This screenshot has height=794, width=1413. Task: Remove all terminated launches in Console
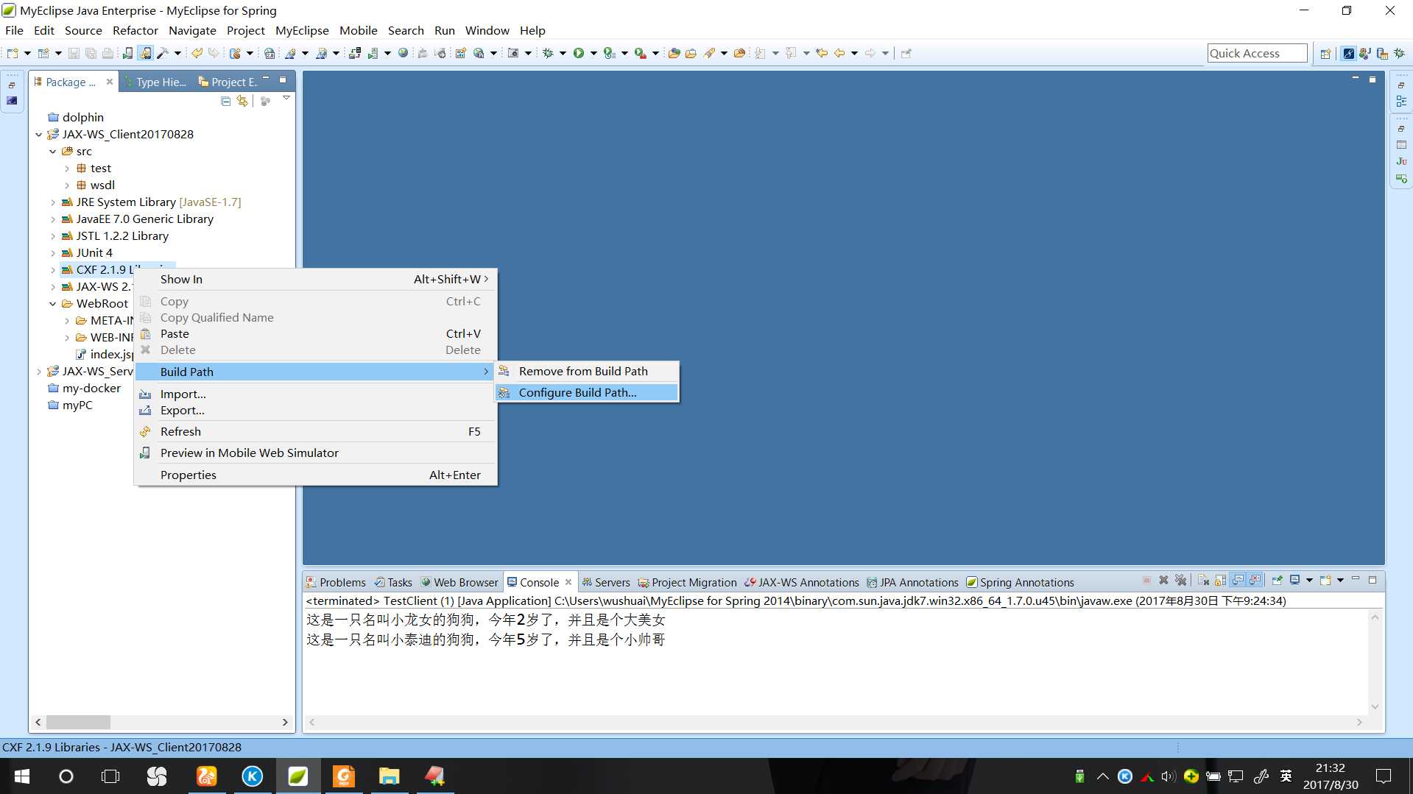tap(1181, 581)
